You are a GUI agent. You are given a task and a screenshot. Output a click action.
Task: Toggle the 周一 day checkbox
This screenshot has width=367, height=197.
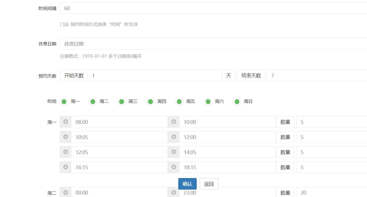click(64, 102)
